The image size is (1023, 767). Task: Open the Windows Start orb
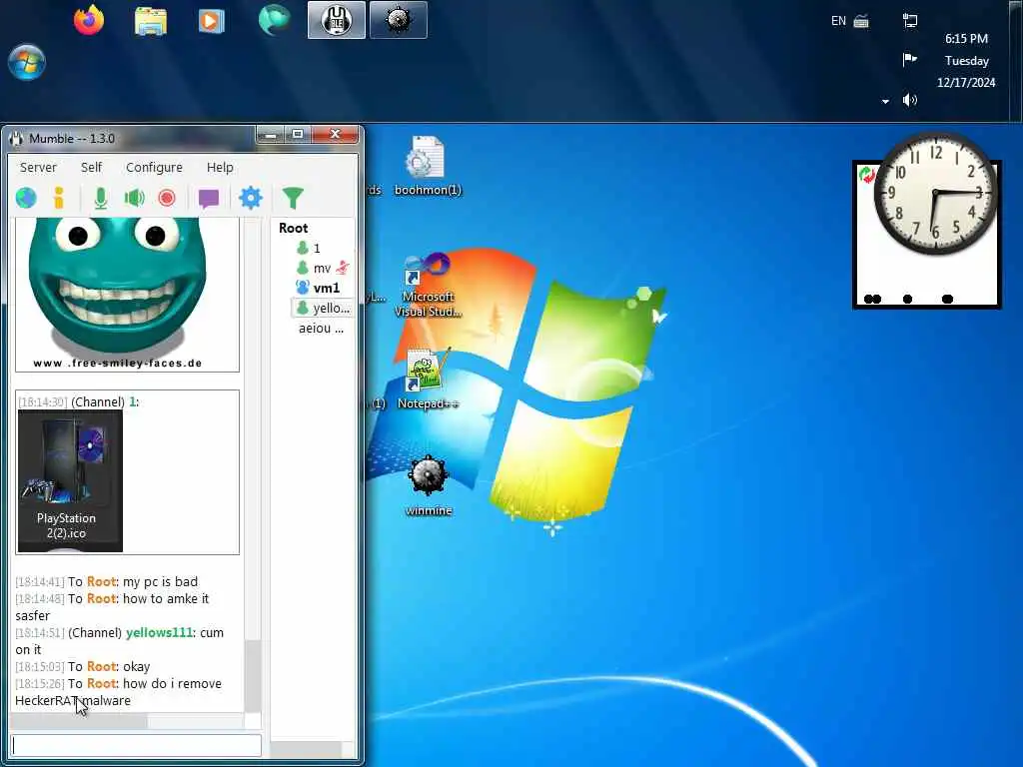[x=27, y=63]
